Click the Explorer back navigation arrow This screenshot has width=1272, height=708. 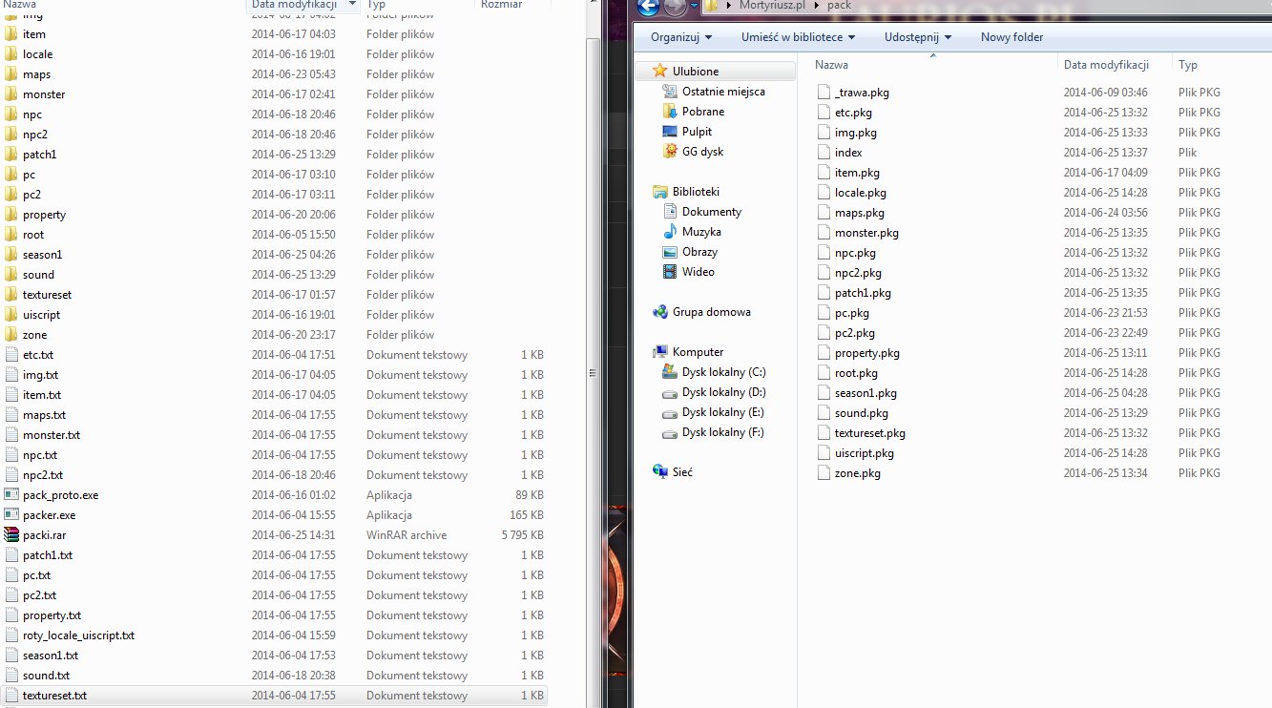tap(648, 7)
